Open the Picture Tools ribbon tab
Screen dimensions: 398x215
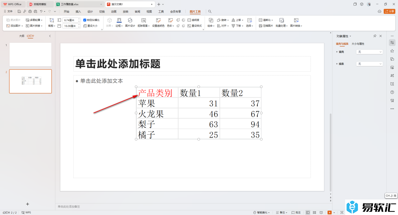coord(195,11)
